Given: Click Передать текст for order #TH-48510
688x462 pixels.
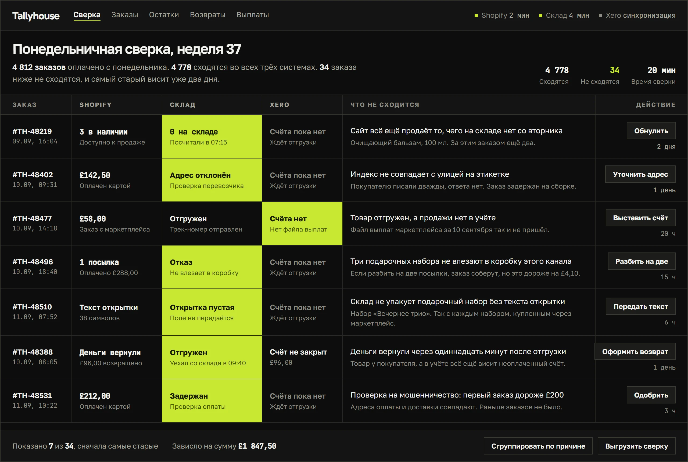Looking at the screenshot, I should click(640, 306).
